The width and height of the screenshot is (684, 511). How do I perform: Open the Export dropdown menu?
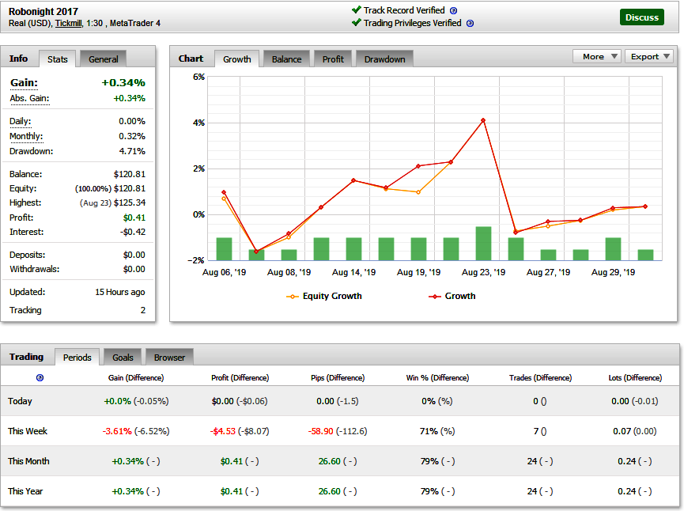649,57
